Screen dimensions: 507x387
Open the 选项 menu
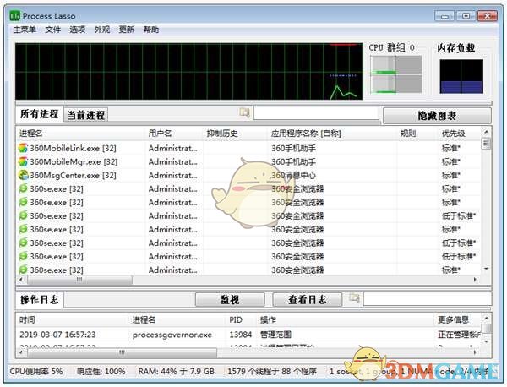pyautogui.click(x=78, y=30)
